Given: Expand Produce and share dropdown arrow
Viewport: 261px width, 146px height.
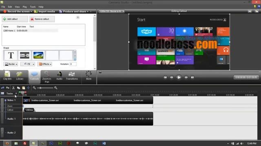Looking at the screenshot, I should [88, 12].
